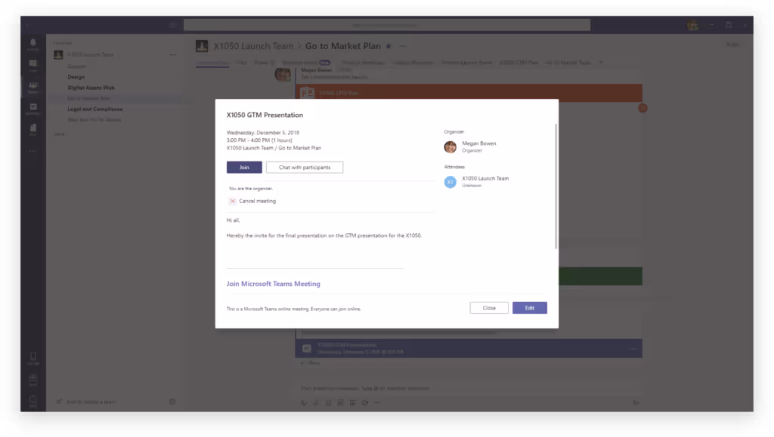Image resolution: width=774 pixels, height=437 pixels.
Task: Click Megan Bowen's avatar in the conversation
Action: point(283,75)
